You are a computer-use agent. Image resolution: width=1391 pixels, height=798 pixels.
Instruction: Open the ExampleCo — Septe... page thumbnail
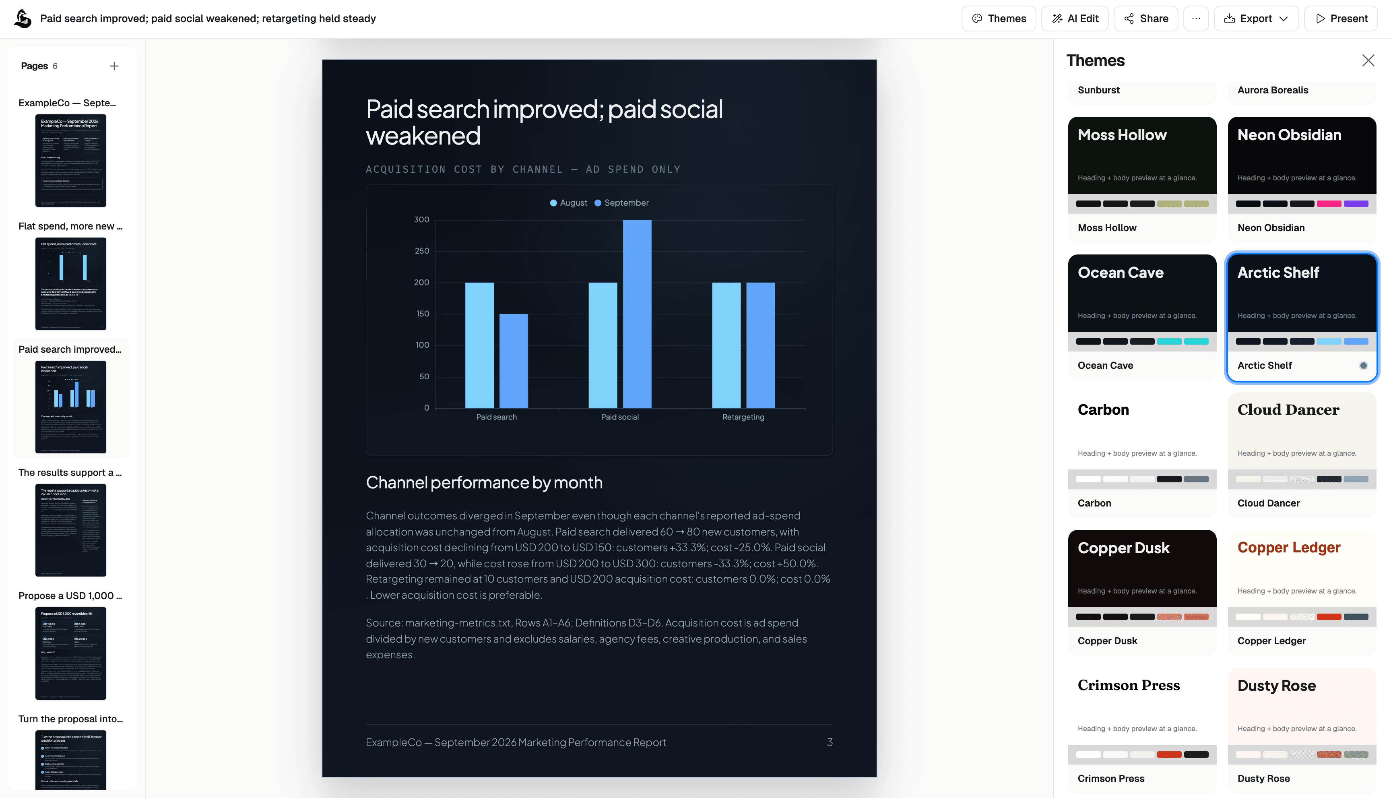click(x=71, y=160)
